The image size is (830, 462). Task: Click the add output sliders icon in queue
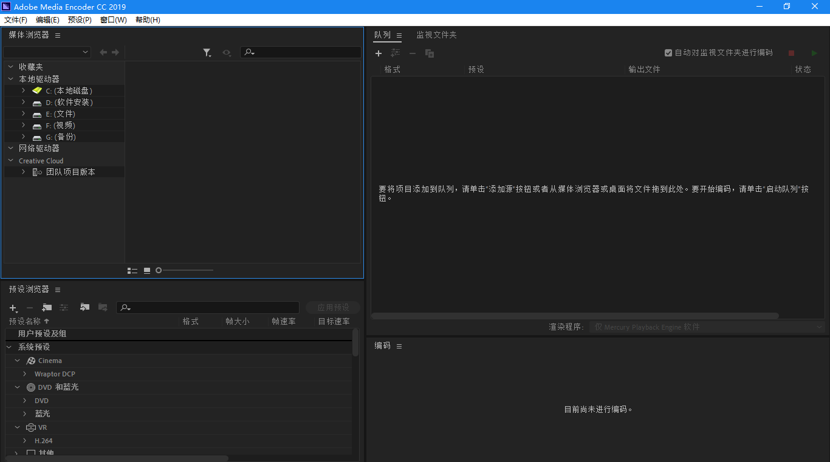pos(396,53)
